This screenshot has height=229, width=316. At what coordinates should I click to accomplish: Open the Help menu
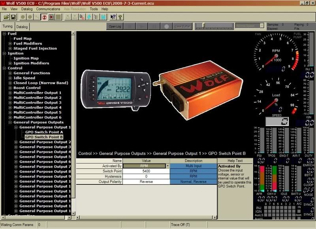pos(105,9)
